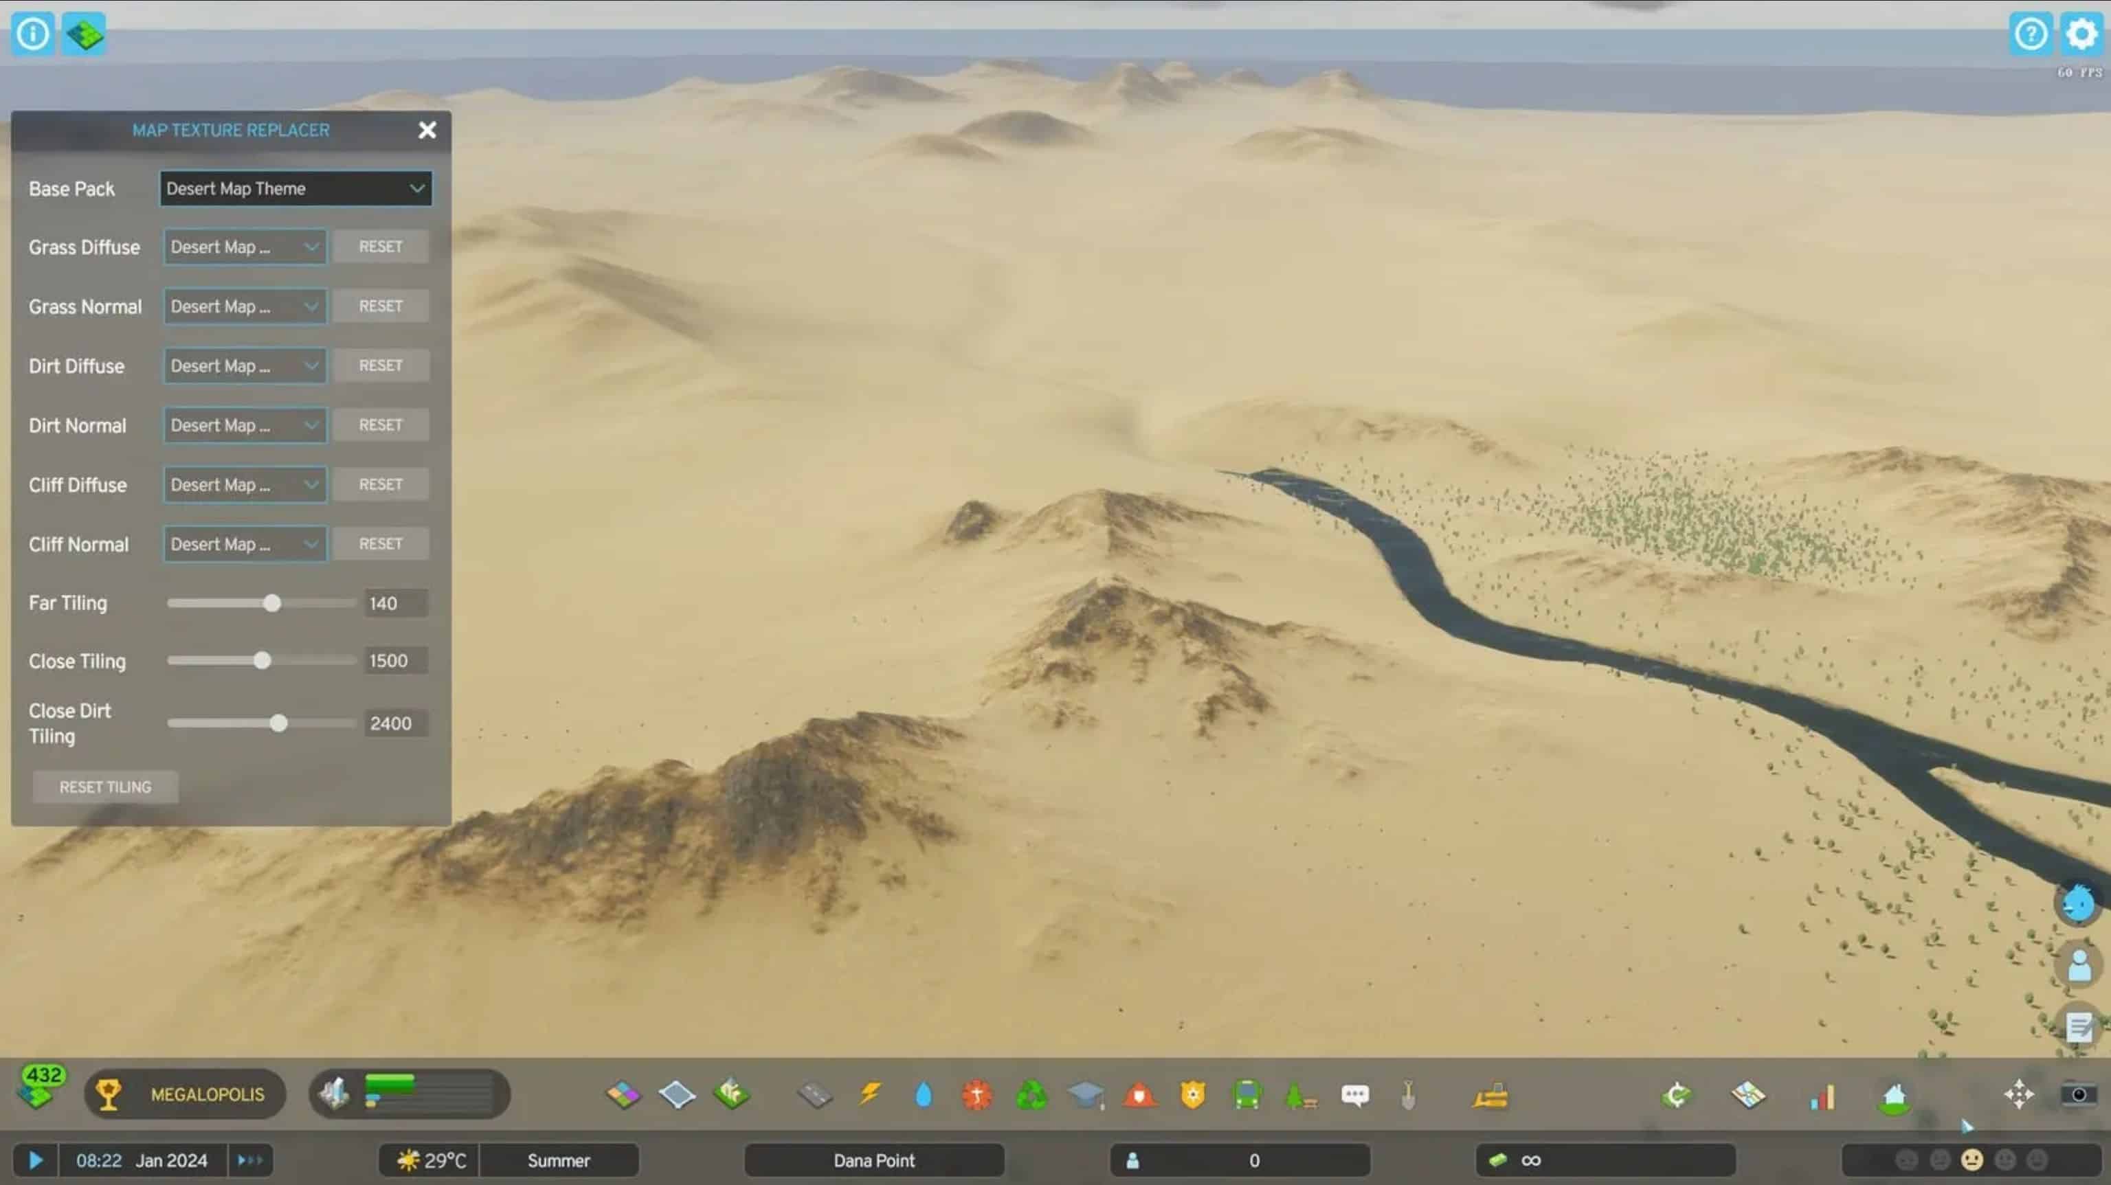Click the Far Tiling slider handle
The width and height of the screenshot is (2111, 1185).
click(x=272, y=604)
